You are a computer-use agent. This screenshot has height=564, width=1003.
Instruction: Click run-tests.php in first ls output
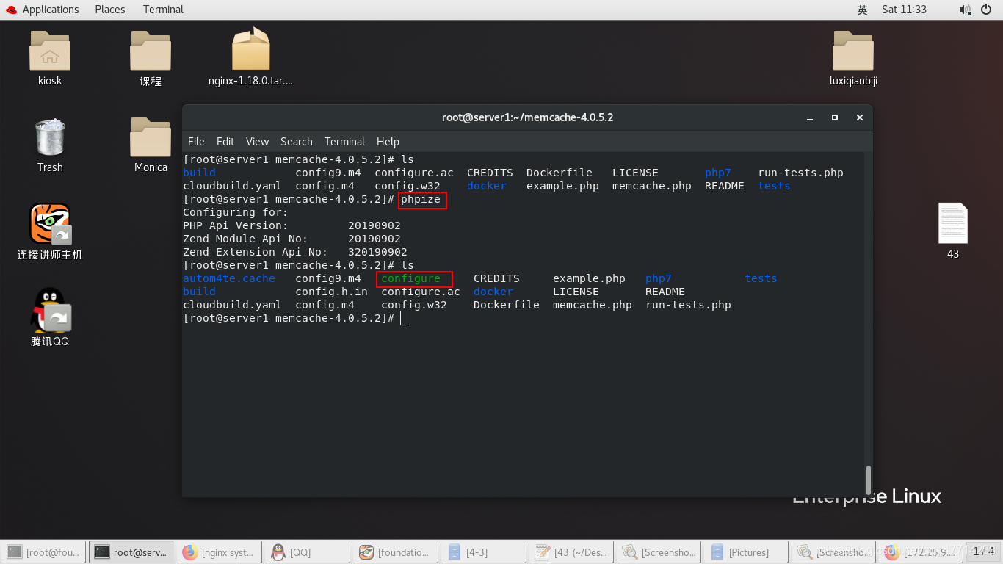click(x=800, y=173)
